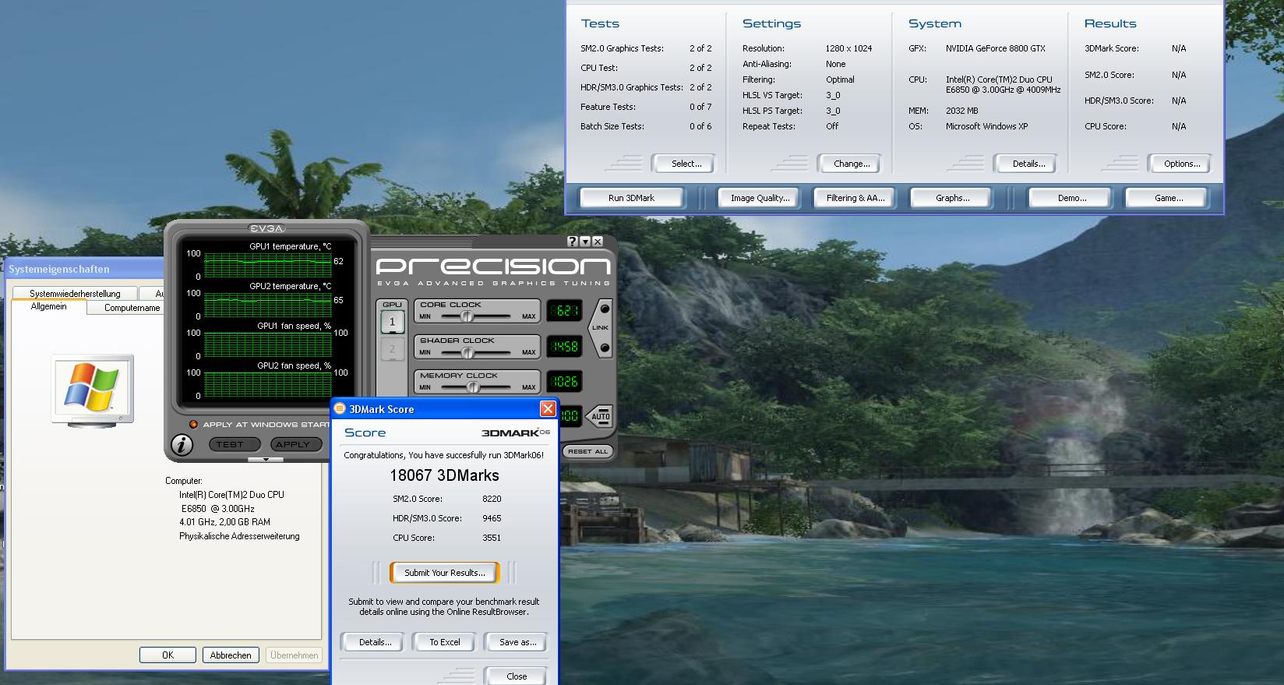Click the GPU1 temperature graph
This screenshot has width=1284, height=685.
267,263
